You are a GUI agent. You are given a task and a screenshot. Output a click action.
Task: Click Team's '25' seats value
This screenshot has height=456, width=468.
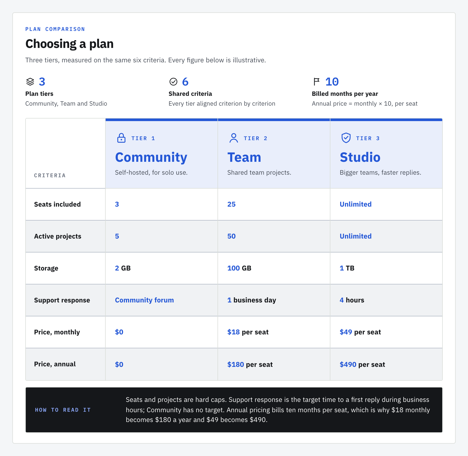(231, 204)
